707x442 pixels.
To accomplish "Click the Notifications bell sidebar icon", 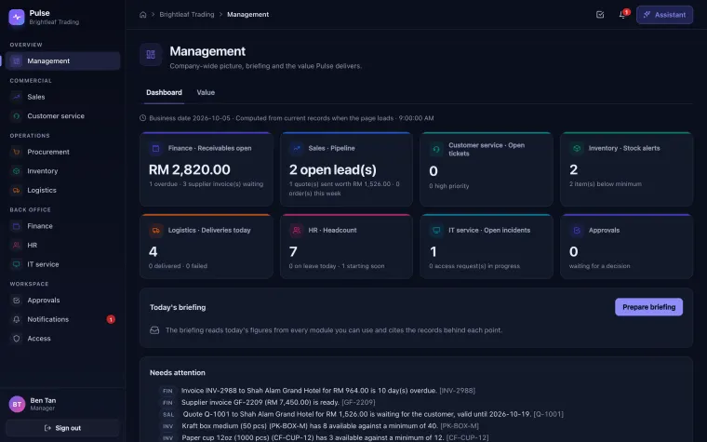I will (16, 319).
